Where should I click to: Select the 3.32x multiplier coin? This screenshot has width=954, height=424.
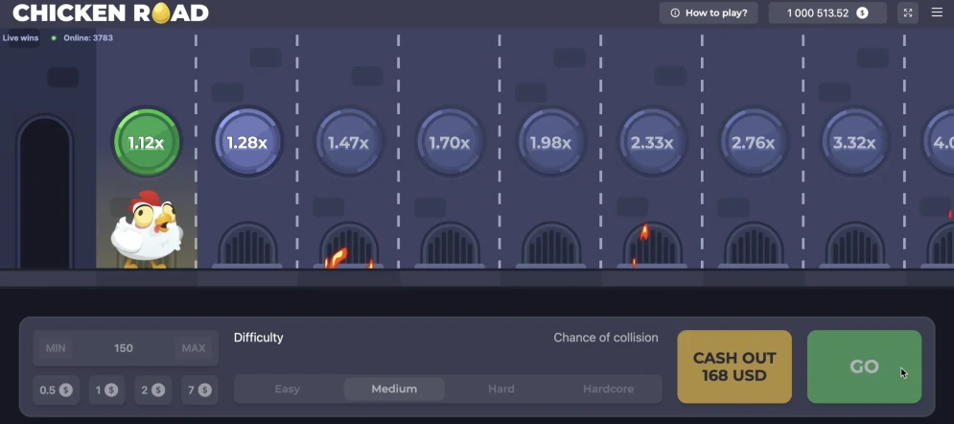[854, 142]
